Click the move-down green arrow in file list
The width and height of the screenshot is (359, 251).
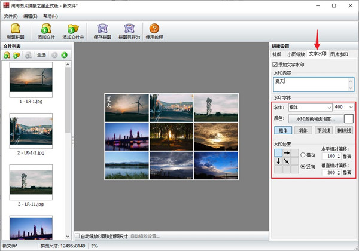coord(63,55)
